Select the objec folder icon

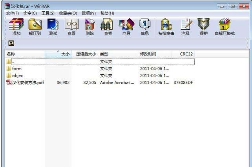(x=9, y=75)
